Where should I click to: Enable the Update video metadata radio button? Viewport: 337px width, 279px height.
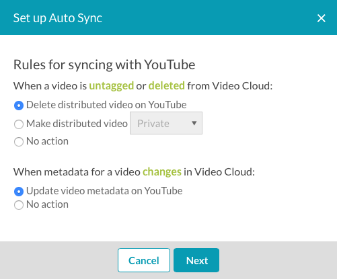tap(19, 192)
